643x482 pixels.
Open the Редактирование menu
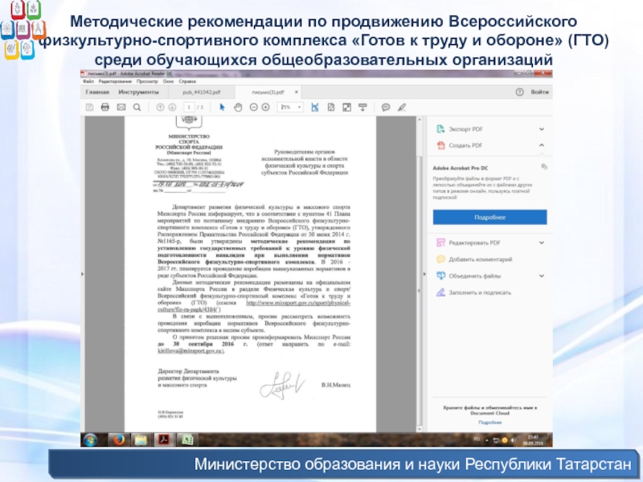click(115, 82)
